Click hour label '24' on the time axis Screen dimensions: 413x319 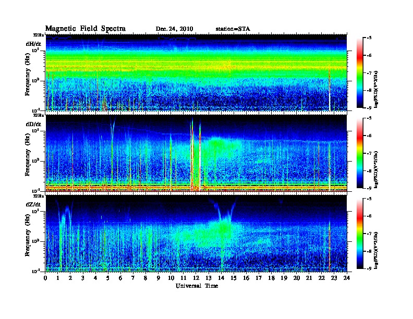[347, 278]
